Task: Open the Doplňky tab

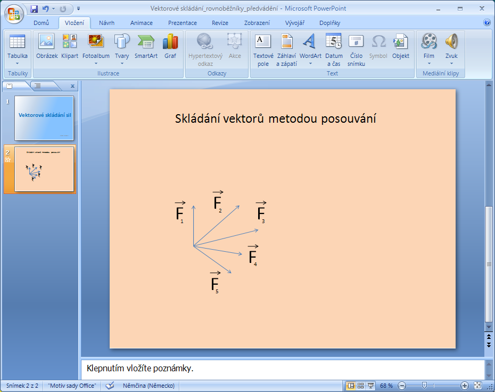Action: point(329,23)
